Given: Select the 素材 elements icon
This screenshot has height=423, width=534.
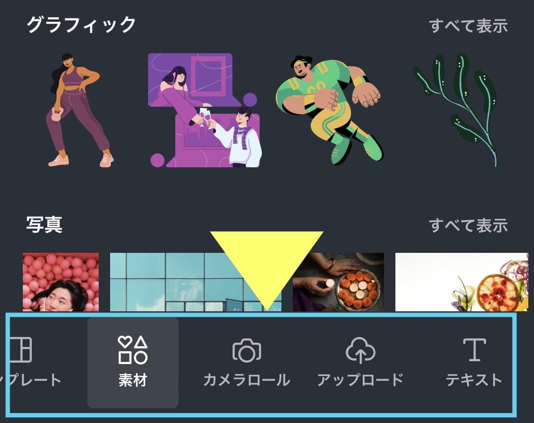Looking at the screenshot, I should 132,350.
